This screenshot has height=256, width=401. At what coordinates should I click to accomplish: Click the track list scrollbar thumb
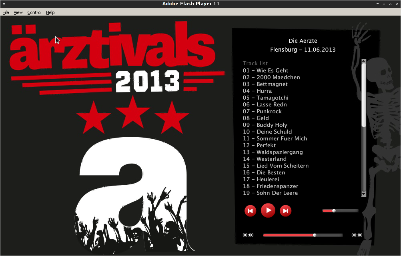(x=364, y=95)
